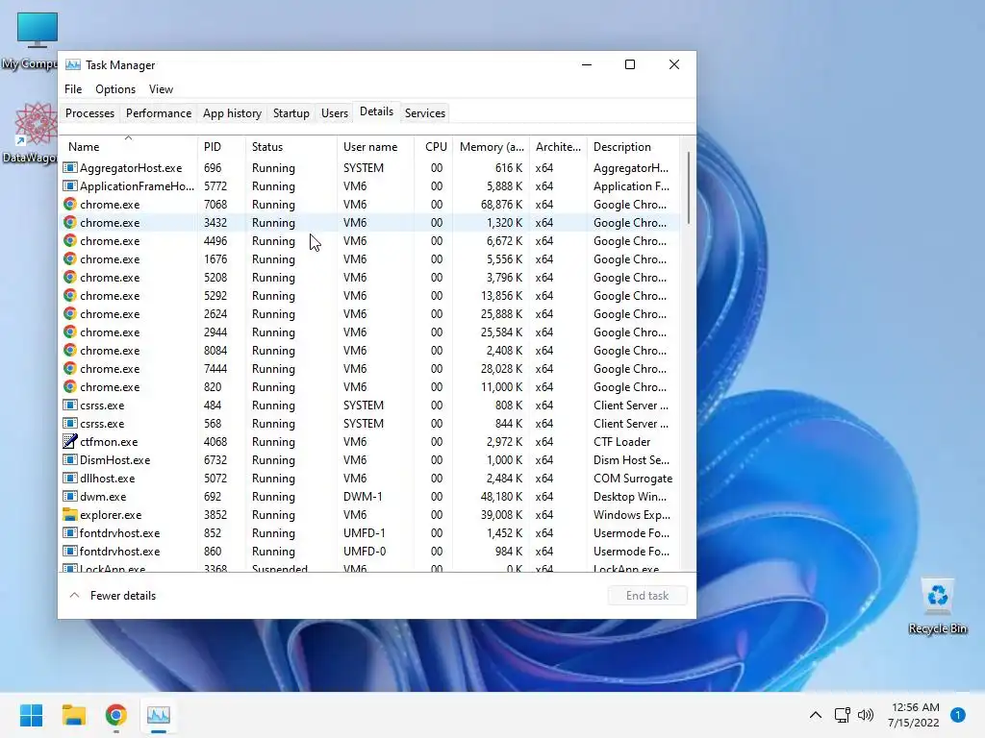
Task: Click csrss.exe icon for PID 484
Action: tap(69, 406)
